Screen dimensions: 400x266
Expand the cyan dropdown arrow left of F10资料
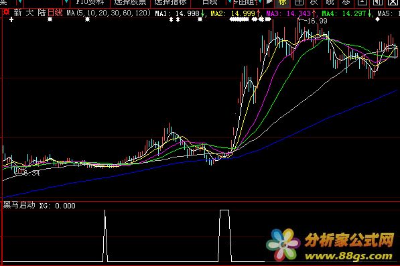pyautogui.click(x=66, y=2)
